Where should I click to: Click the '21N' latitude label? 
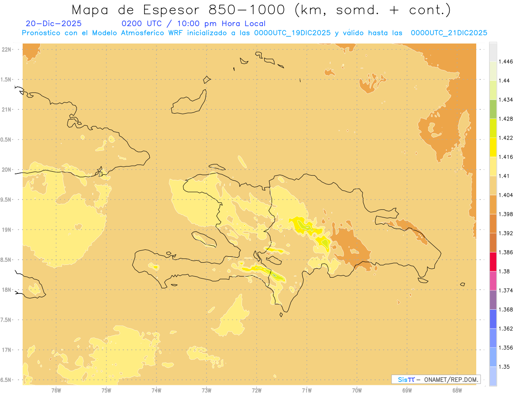[7, 109]
